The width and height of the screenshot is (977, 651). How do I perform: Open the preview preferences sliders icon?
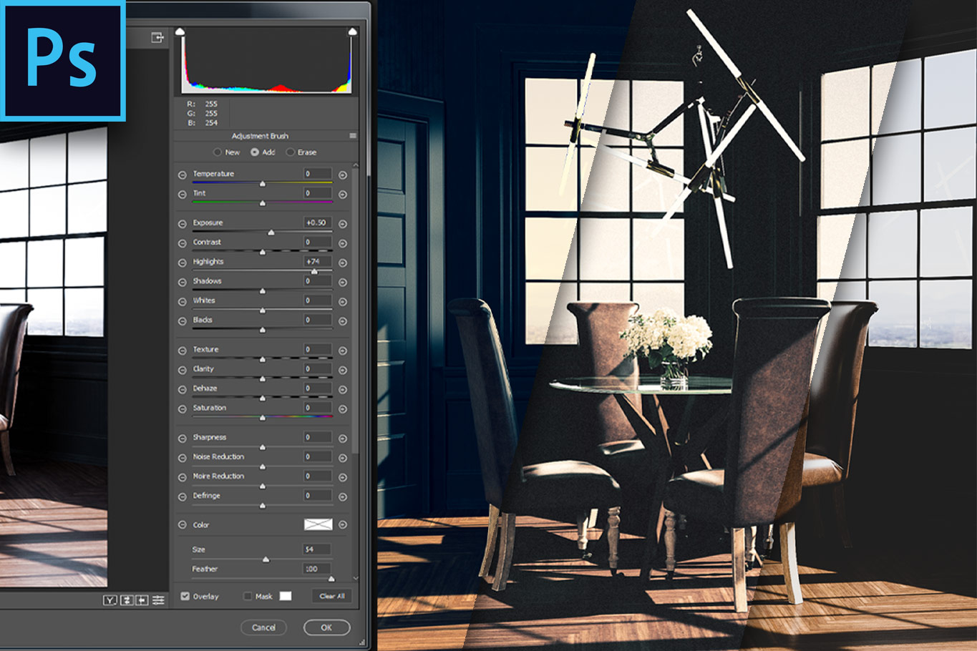[x=157, y=599]
